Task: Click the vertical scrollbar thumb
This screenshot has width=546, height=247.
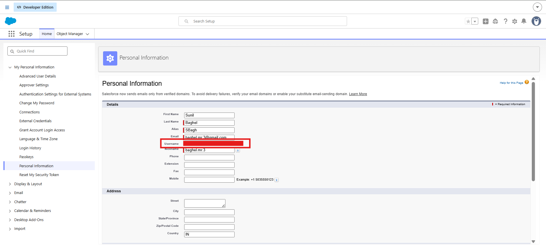Action: click(x=533, y=132)
